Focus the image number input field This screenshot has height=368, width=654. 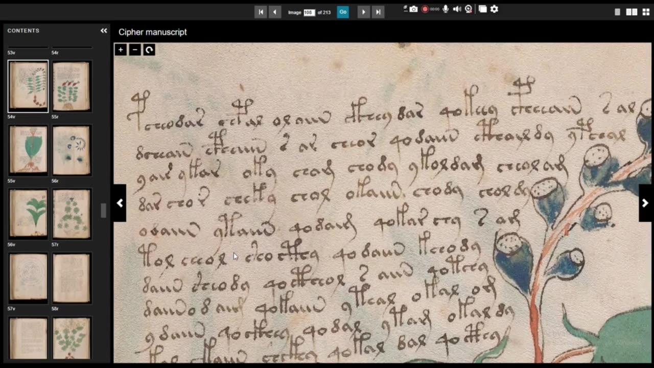coord(309,12)
